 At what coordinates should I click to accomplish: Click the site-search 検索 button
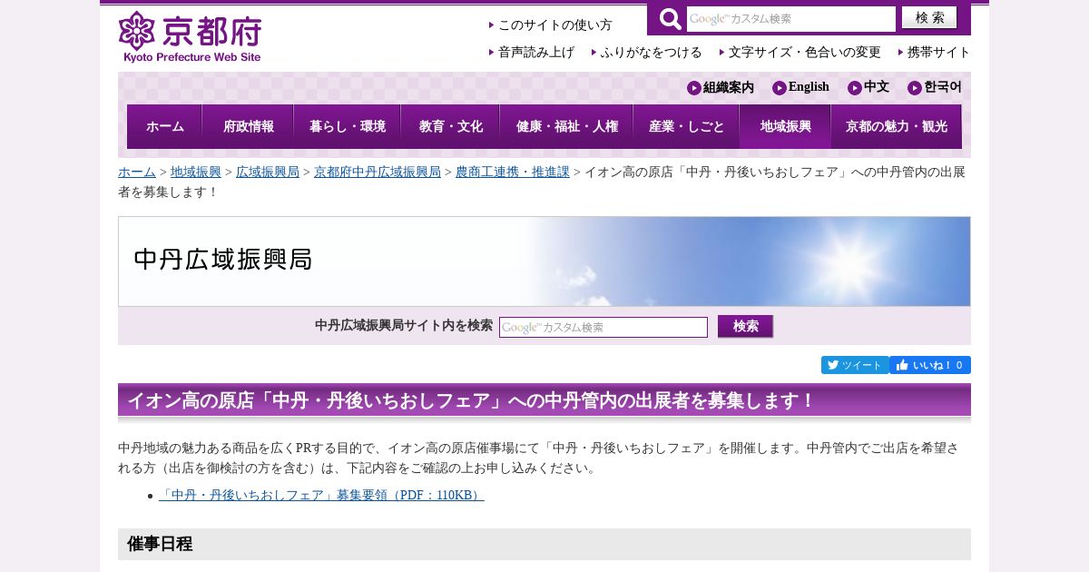(x=745, y=327)
